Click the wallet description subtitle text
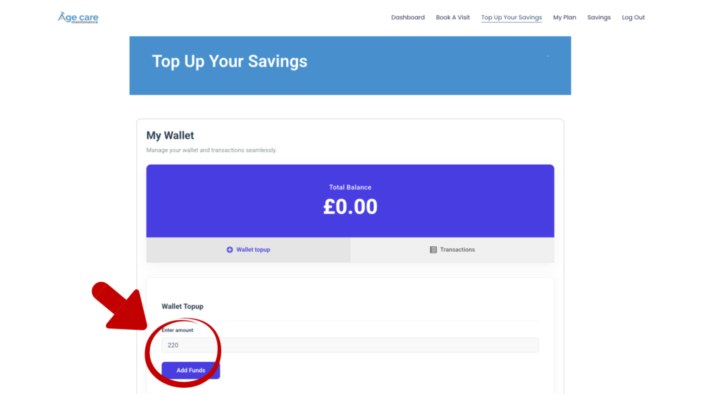This screenshot has width=701, height=394. pos(212,150)
